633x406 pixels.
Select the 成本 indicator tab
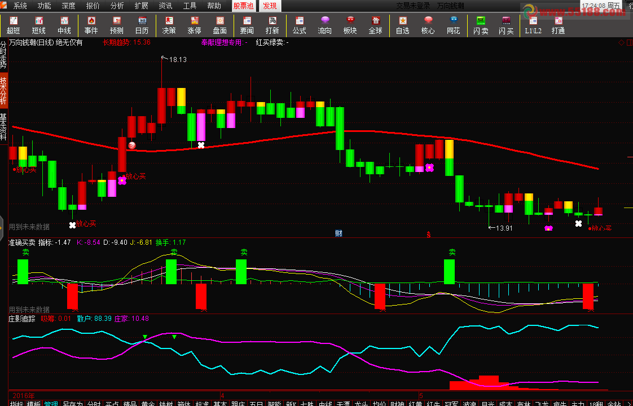(x=506, y=403)
